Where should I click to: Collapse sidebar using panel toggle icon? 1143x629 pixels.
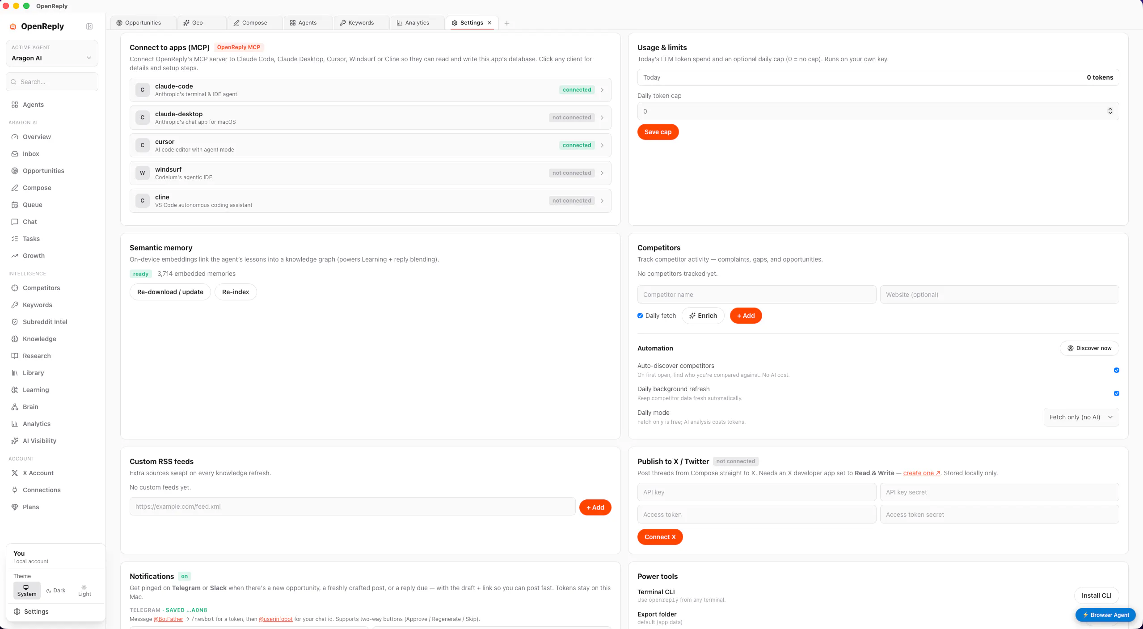(89, 26)
